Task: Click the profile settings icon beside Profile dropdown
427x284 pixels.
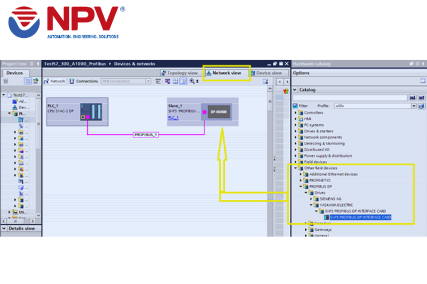Action: point(422,106)
